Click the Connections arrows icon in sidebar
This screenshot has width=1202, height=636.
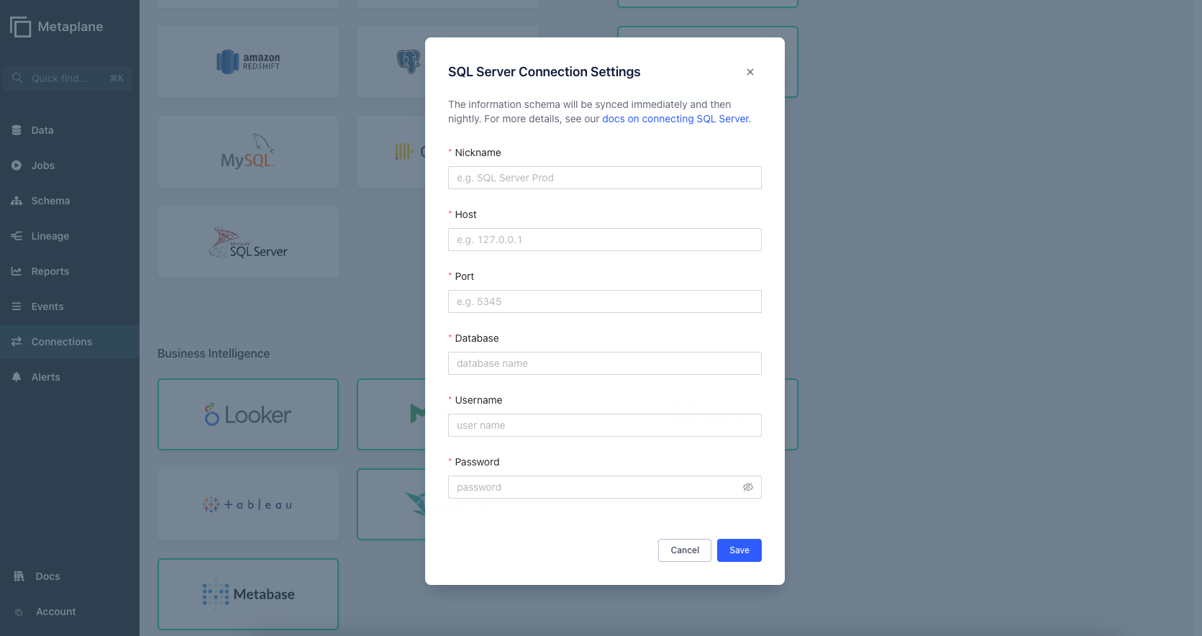tap(17, 342)
